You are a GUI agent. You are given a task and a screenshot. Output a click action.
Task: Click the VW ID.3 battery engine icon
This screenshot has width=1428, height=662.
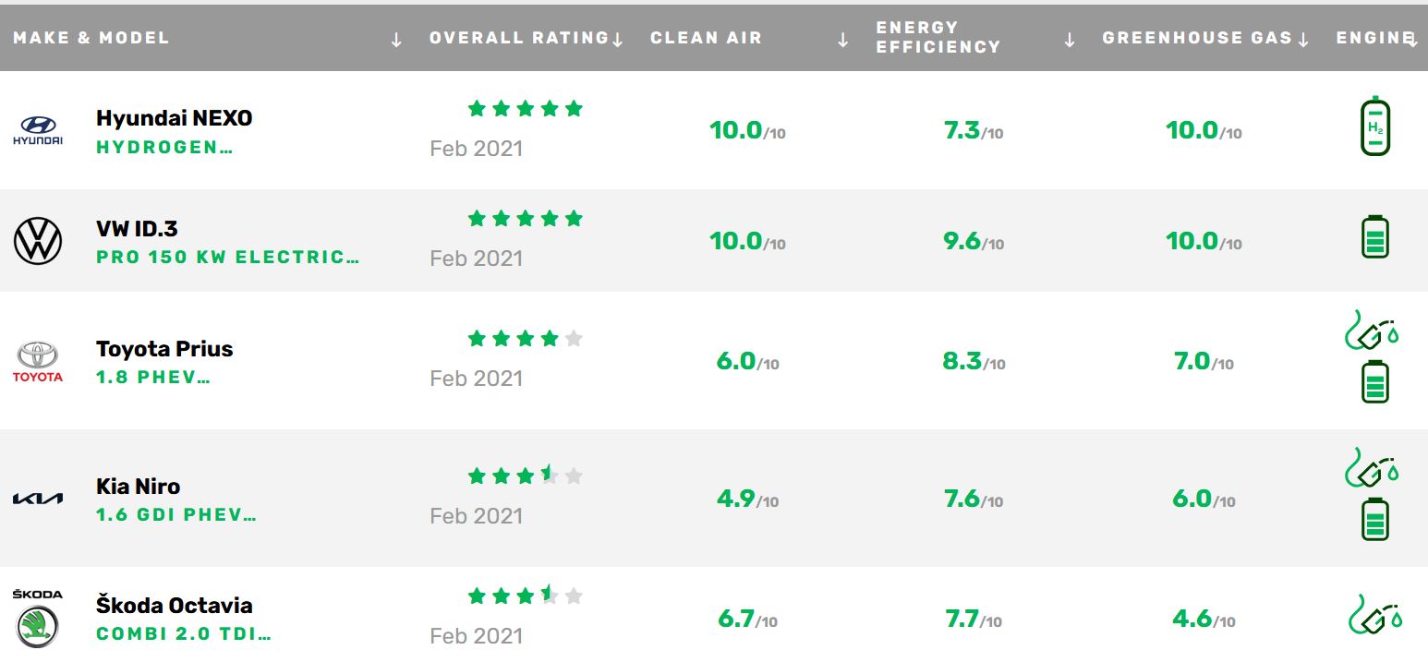[x=1375, y=236]
